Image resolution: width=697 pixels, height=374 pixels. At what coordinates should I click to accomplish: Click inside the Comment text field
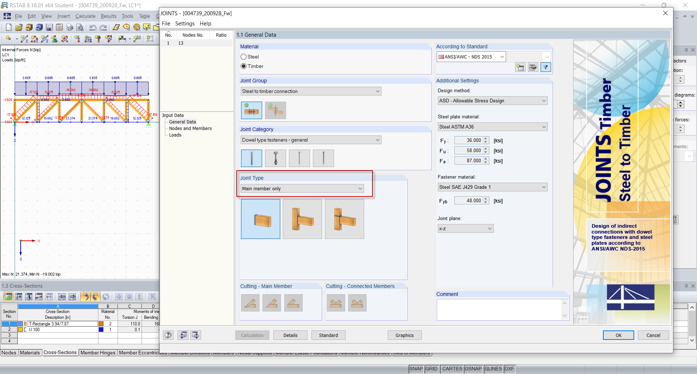[497, 309]
